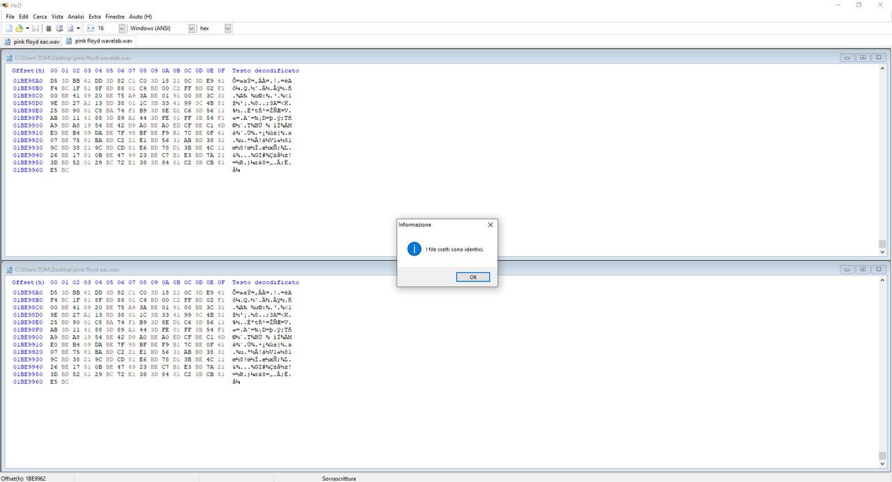The width and height of the screenshot is (892, 482).
Task: Click scrollbar thumb in wavelab.wav window
Action: 882,244
